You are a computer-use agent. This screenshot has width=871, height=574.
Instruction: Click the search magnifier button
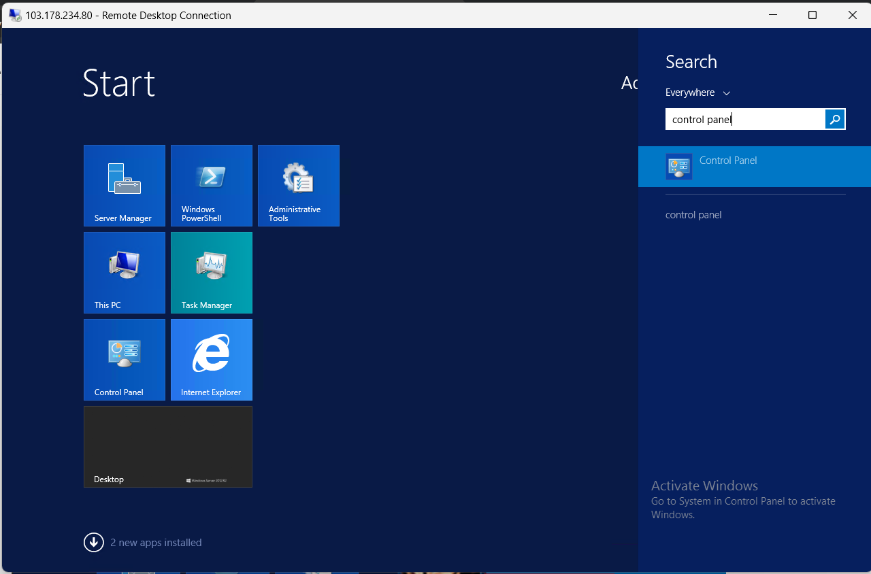click(x=835, y=119)
